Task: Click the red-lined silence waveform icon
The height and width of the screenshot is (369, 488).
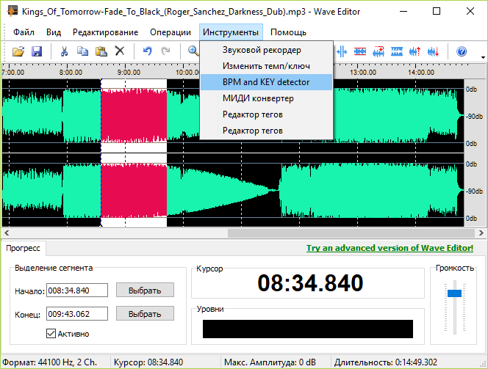Action: coord(360,51)
